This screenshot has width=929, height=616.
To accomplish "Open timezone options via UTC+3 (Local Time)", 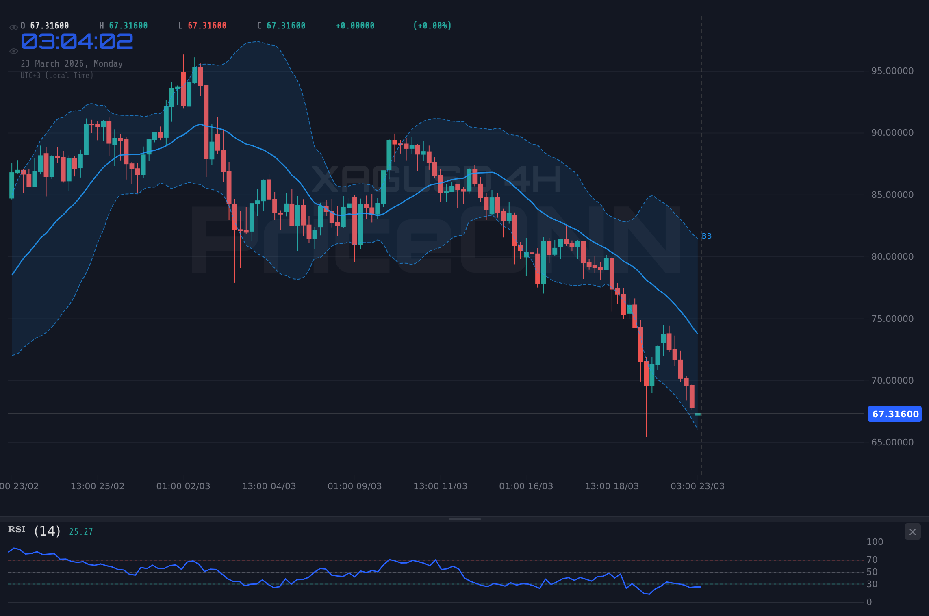I will (x=57, y=75).
